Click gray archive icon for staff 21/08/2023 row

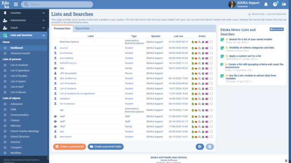pos(203,117)
